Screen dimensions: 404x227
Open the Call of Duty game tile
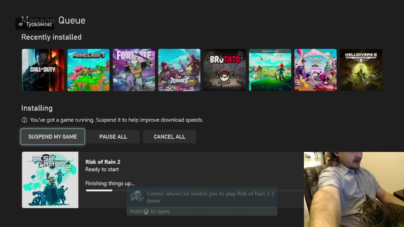point(43,70)
